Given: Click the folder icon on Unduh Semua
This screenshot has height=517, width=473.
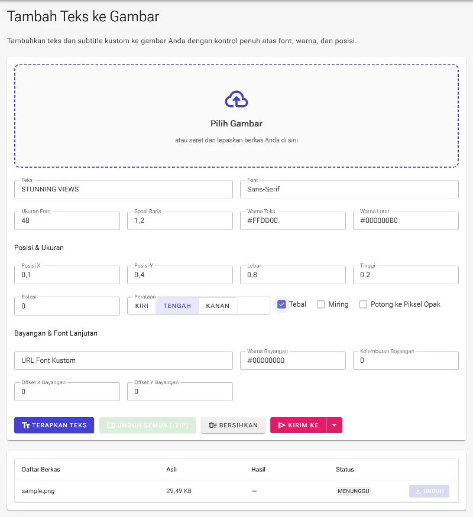Looking at the screenshot, I should [x=111, y=425].
